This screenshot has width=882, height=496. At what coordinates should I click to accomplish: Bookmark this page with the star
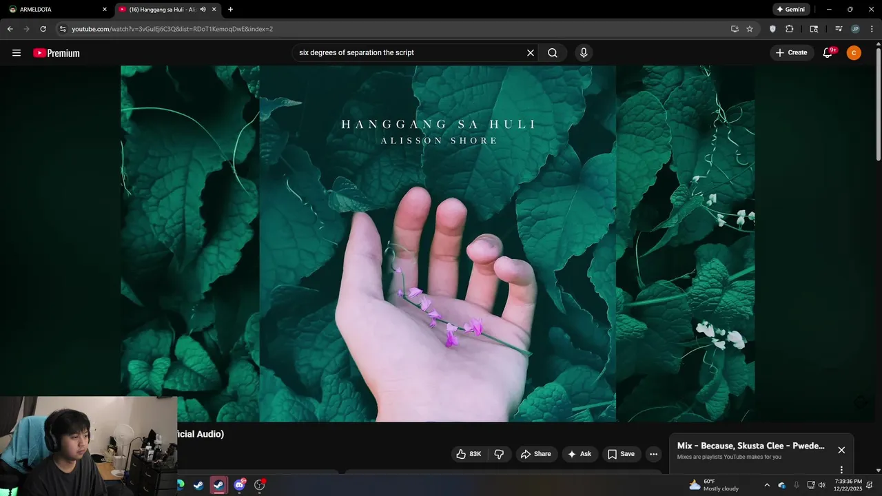click(750, 29)
